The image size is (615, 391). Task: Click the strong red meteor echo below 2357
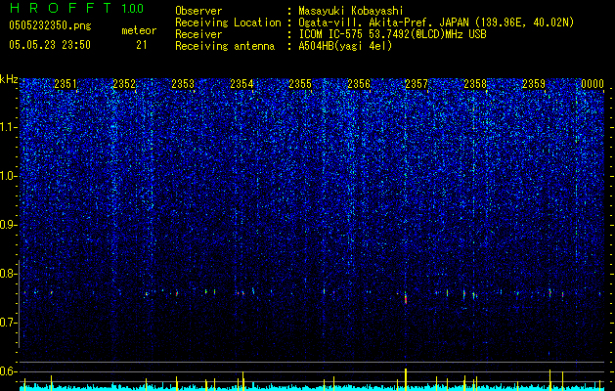[406, 298]
